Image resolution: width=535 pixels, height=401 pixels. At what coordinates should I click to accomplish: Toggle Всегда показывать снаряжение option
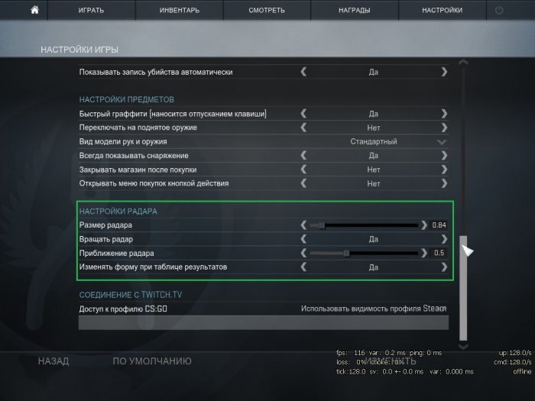[374, 156]
